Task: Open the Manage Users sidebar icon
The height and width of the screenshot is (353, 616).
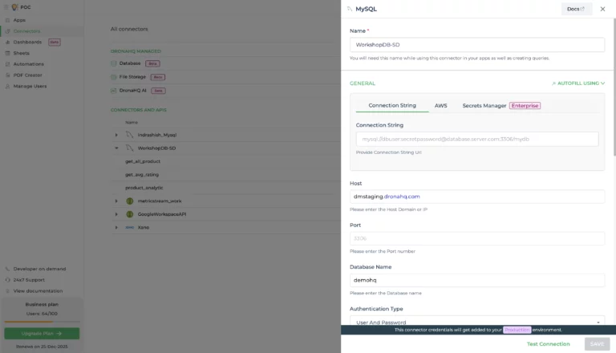Action: pos(8,85)
